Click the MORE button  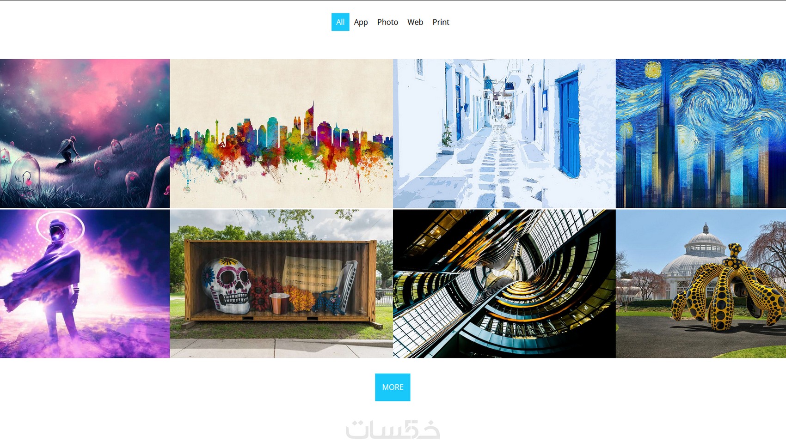(393, 387)
